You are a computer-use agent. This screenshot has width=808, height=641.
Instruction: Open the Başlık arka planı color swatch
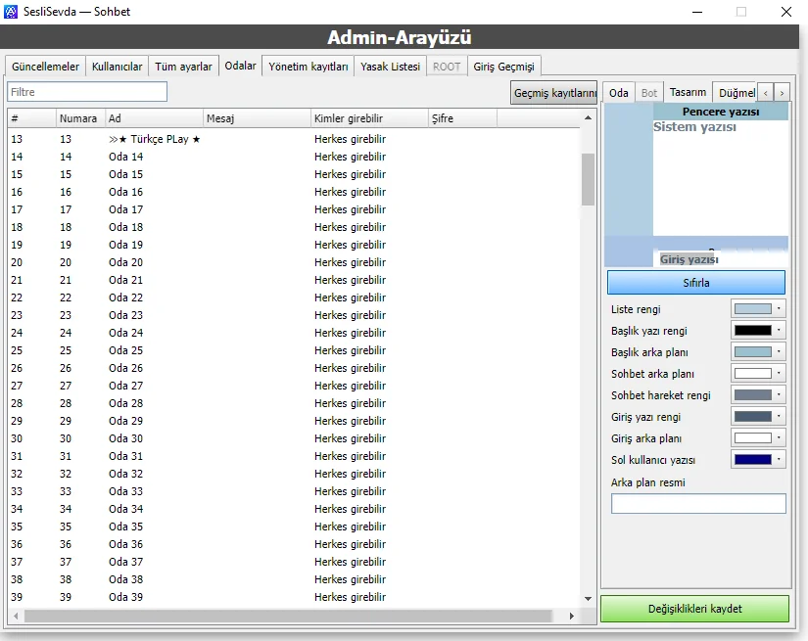pyautogui.click(x=752, y=352)
